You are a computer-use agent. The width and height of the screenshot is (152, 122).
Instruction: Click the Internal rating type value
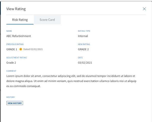[83, 36]
